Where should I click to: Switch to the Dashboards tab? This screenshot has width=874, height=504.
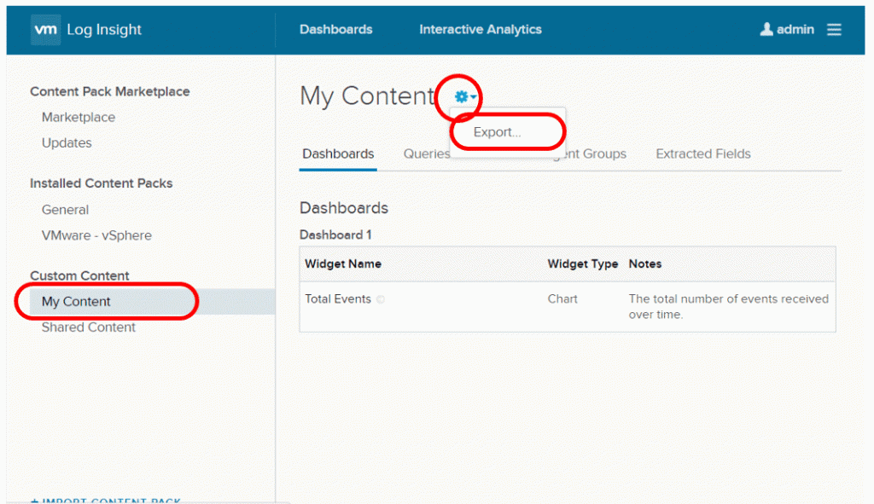click(338, 154)
